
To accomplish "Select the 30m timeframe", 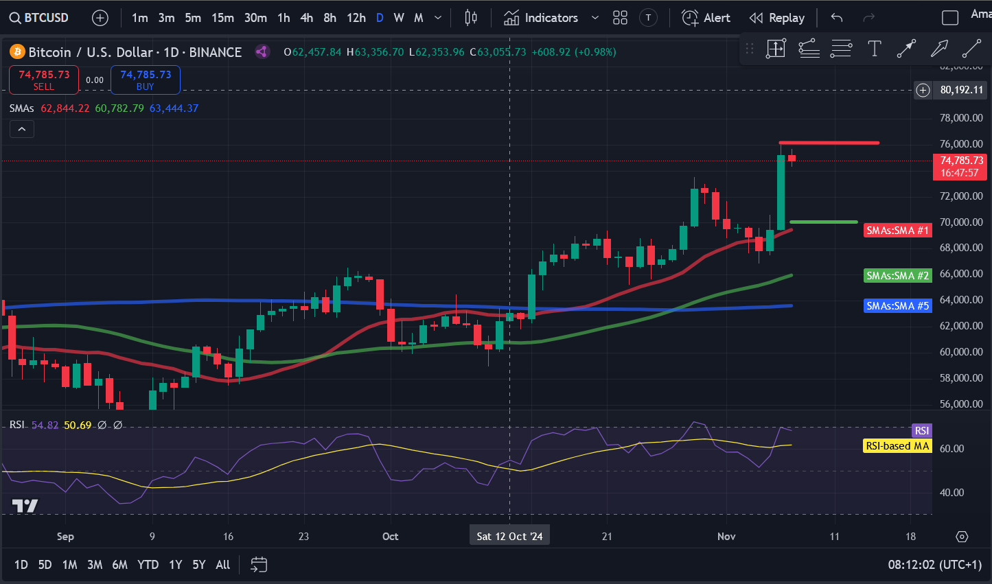I will (x=255, y=18).
